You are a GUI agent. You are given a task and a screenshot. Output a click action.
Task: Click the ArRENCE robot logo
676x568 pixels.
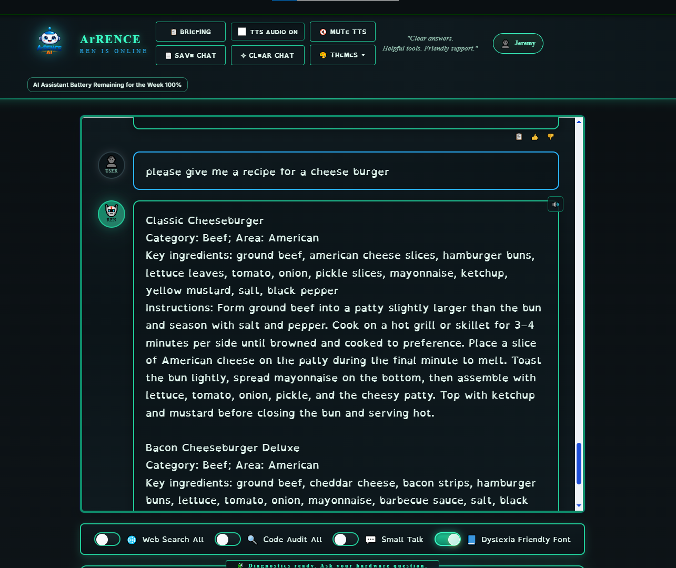click(49, 40)
